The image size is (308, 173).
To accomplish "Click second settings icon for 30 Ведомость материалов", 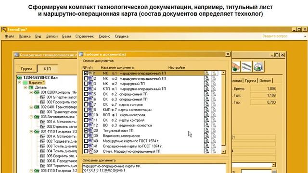I will 214,136.
